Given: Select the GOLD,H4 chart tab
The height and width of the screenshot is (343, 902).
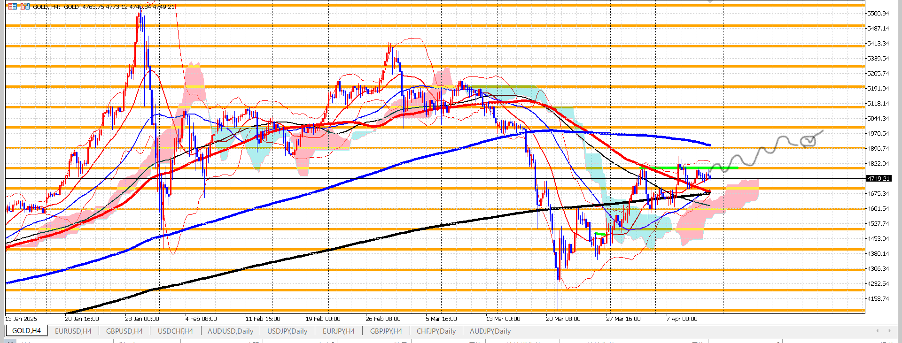Looking at the screenshot, I should (x=26, y=331).
